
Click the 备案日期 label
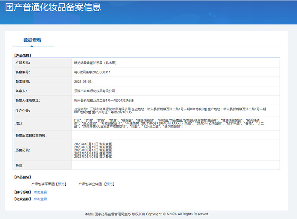23,82
